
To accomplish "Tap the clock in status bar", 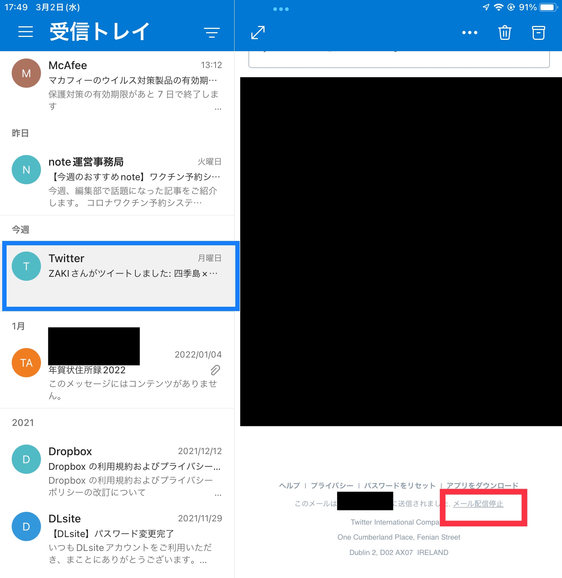I will (x=16, y=7).
